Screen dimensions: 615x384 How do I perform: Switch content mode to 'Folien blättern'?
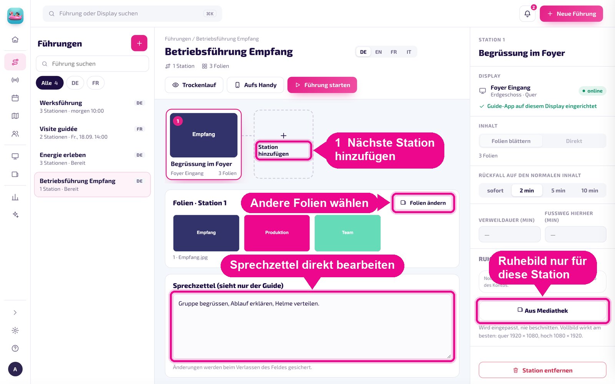511,141
